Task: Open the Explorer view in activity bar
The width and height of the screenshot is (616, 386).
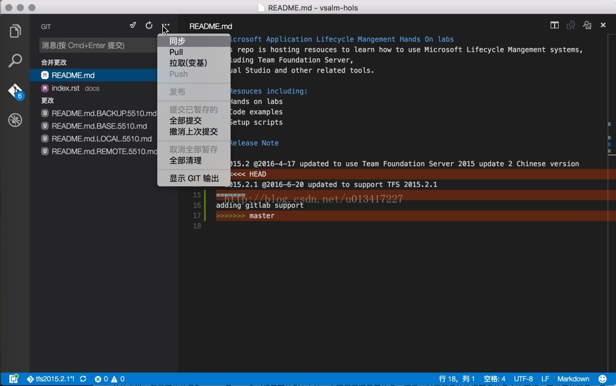Action: pos(15,31)
